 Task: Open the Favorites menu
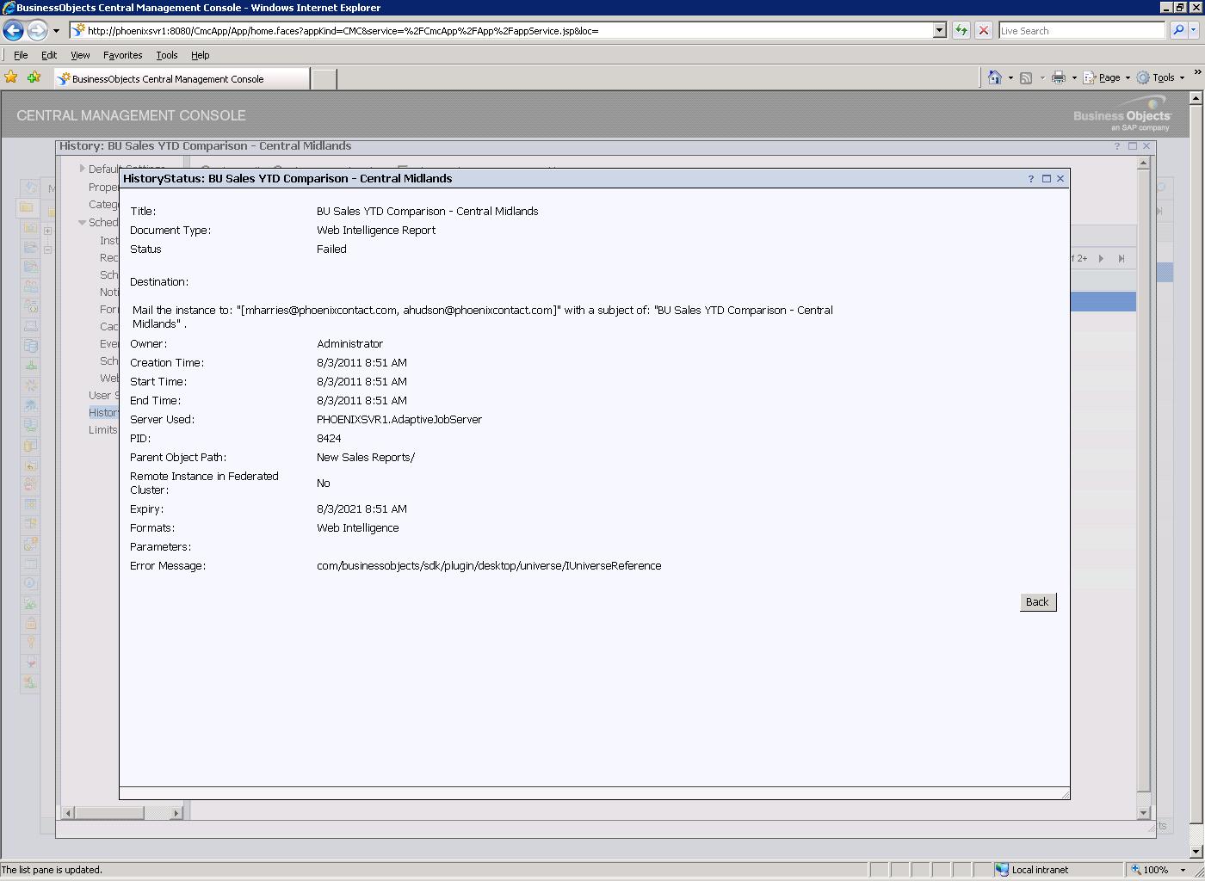pos(122,54)
